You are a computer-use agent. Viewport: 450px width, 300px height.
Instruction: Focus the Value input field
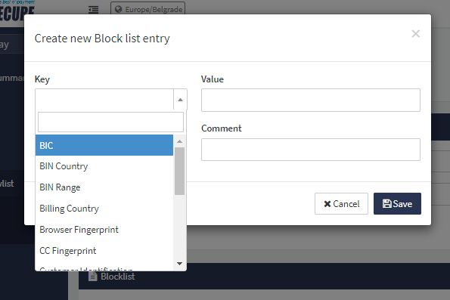[311, 100]
